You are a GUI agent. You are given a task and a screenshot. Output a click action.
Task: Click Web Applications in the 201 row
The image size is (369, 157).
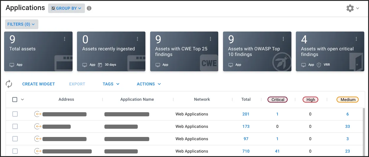tap(192, 114)
